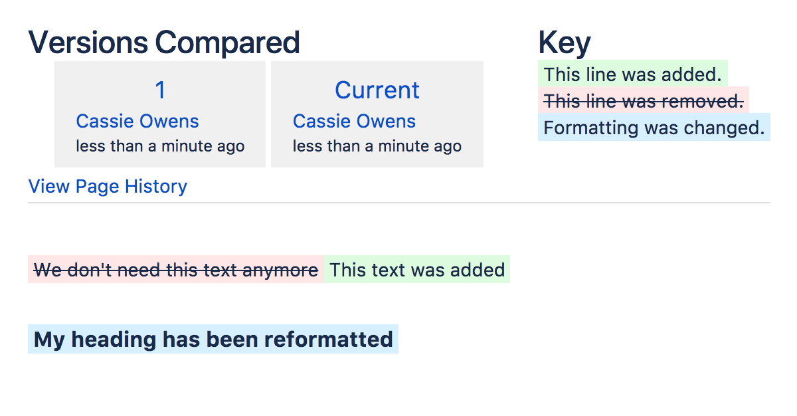797x416 pixels.
Task: Click Cassie Owens under version 1
Action: point(137,121)
